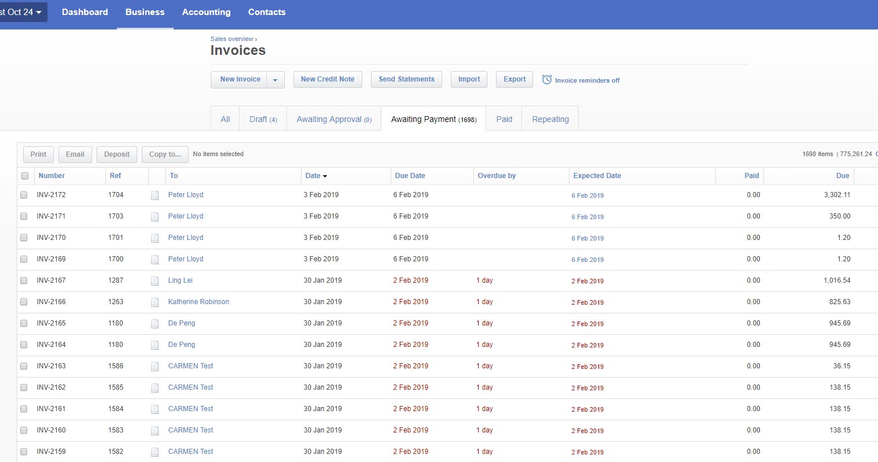Open the Accounting menu

click(207, 12)
